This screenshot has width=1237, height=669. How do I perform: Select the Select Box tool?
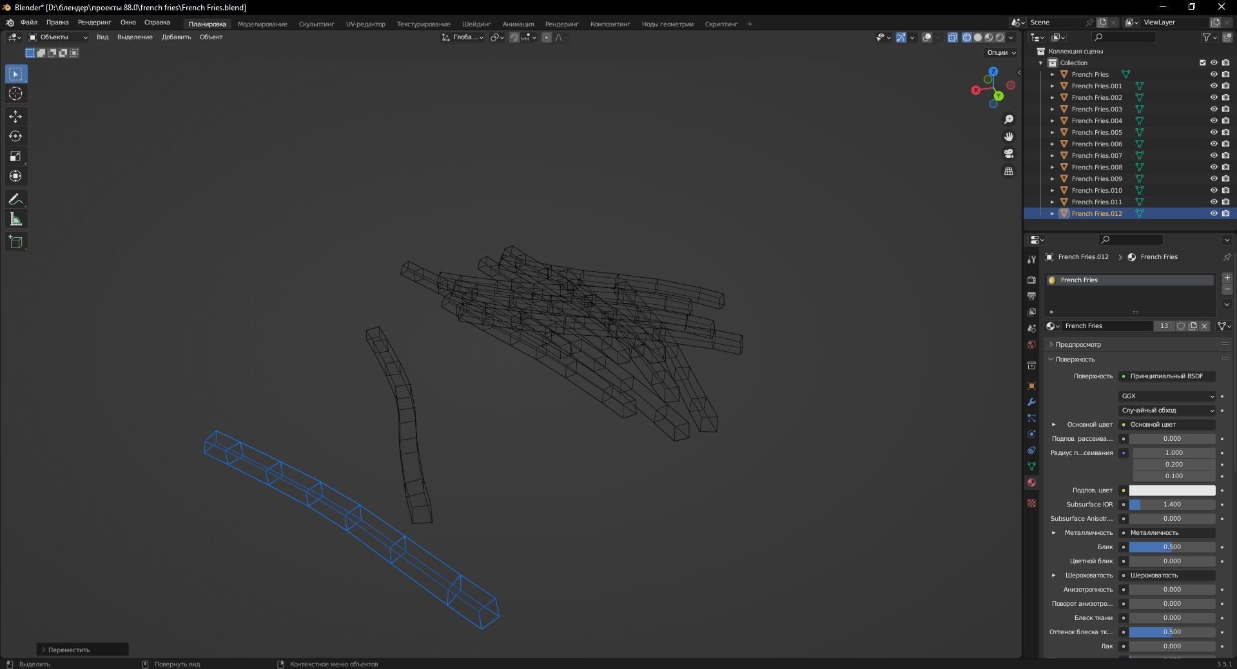16,74
